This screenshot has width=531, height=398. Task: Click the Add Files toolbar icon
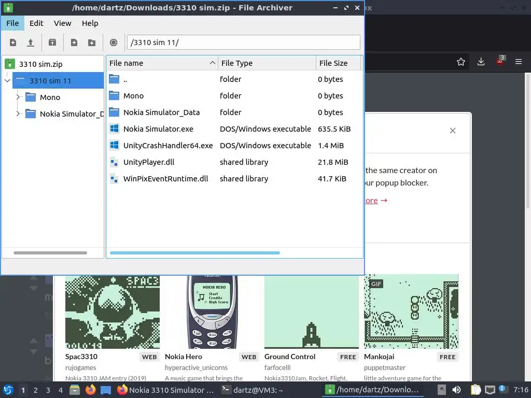pyautogui.click(x=74, y=42)
